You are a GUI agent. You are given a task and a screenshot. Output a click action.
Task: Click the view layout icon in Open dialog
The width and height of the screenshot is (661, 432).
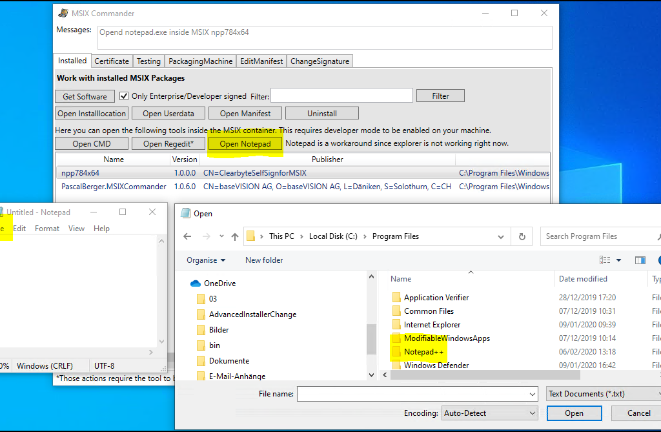[605, 260]
